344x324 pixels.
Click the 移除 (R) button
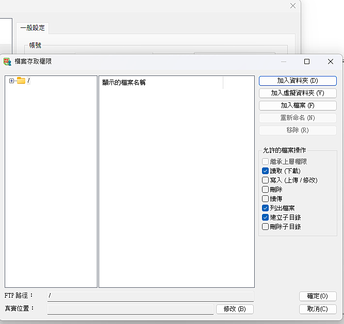point(298,130)
